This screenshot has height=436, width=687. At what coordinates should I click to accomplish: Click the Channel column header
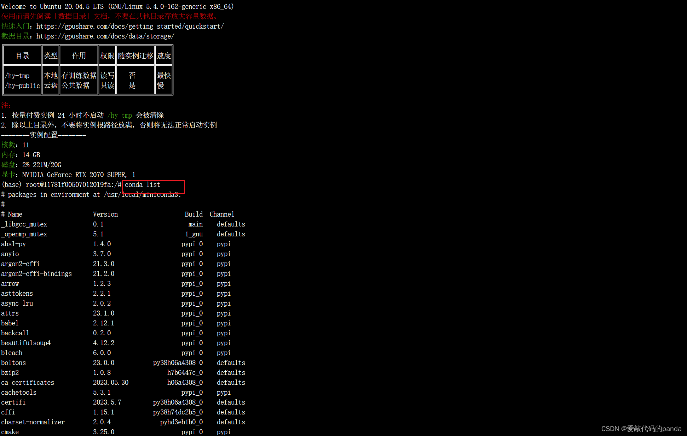click(x=222, y=214)
